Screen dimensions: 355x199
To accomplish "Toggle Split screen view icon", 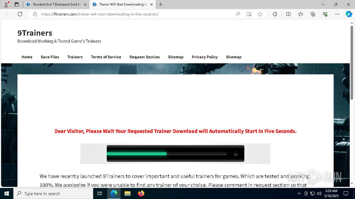I will [288, 14].
